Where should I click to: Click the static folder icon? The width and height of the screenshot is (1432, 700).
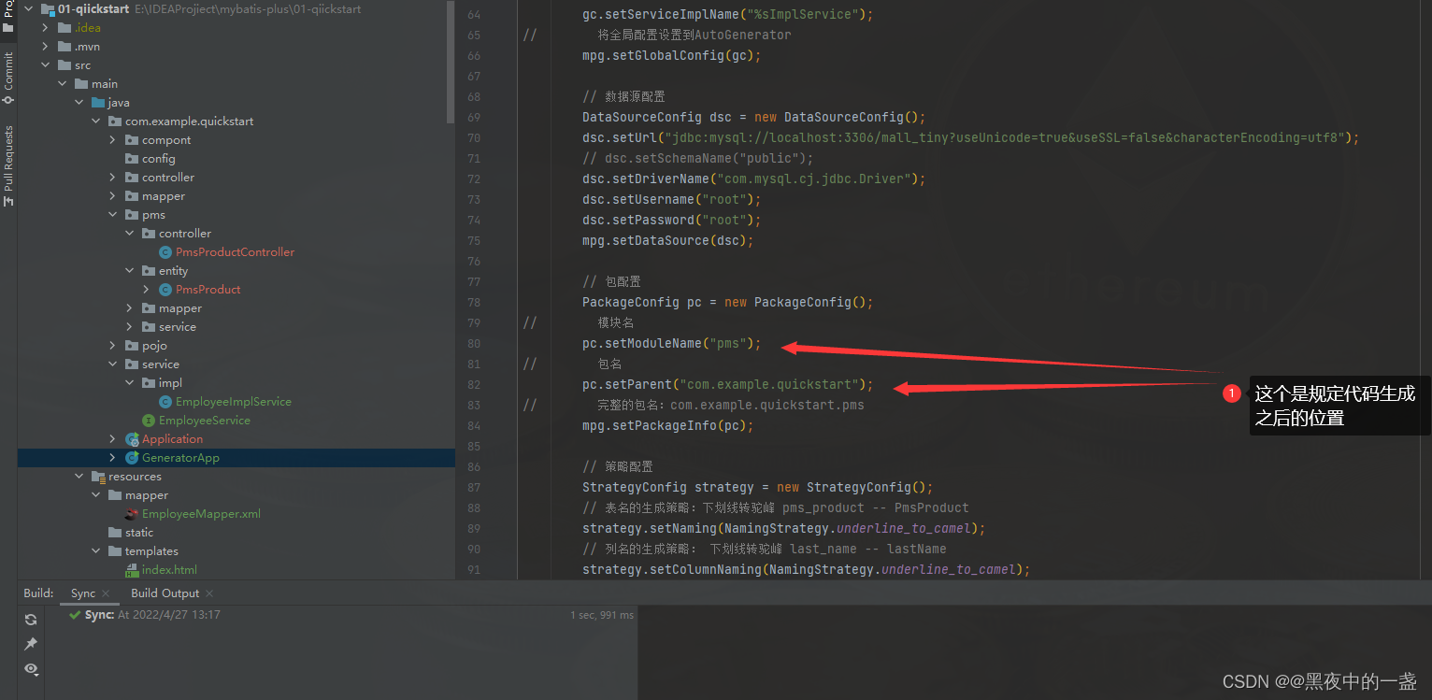(x=115, y=533)
